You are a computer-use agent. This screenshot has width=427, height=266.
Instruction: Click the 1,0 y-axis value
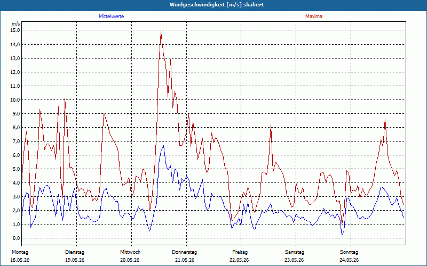16,224
